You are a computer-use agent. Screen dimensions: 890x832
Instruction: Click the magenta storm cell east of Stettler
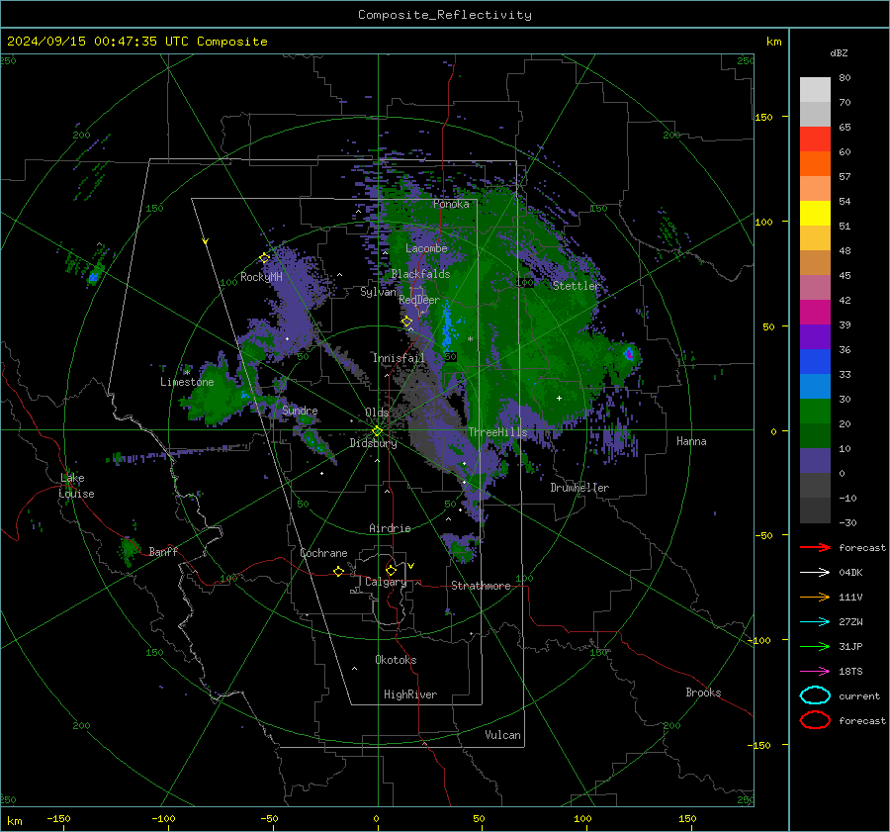[x=628, y=354]
